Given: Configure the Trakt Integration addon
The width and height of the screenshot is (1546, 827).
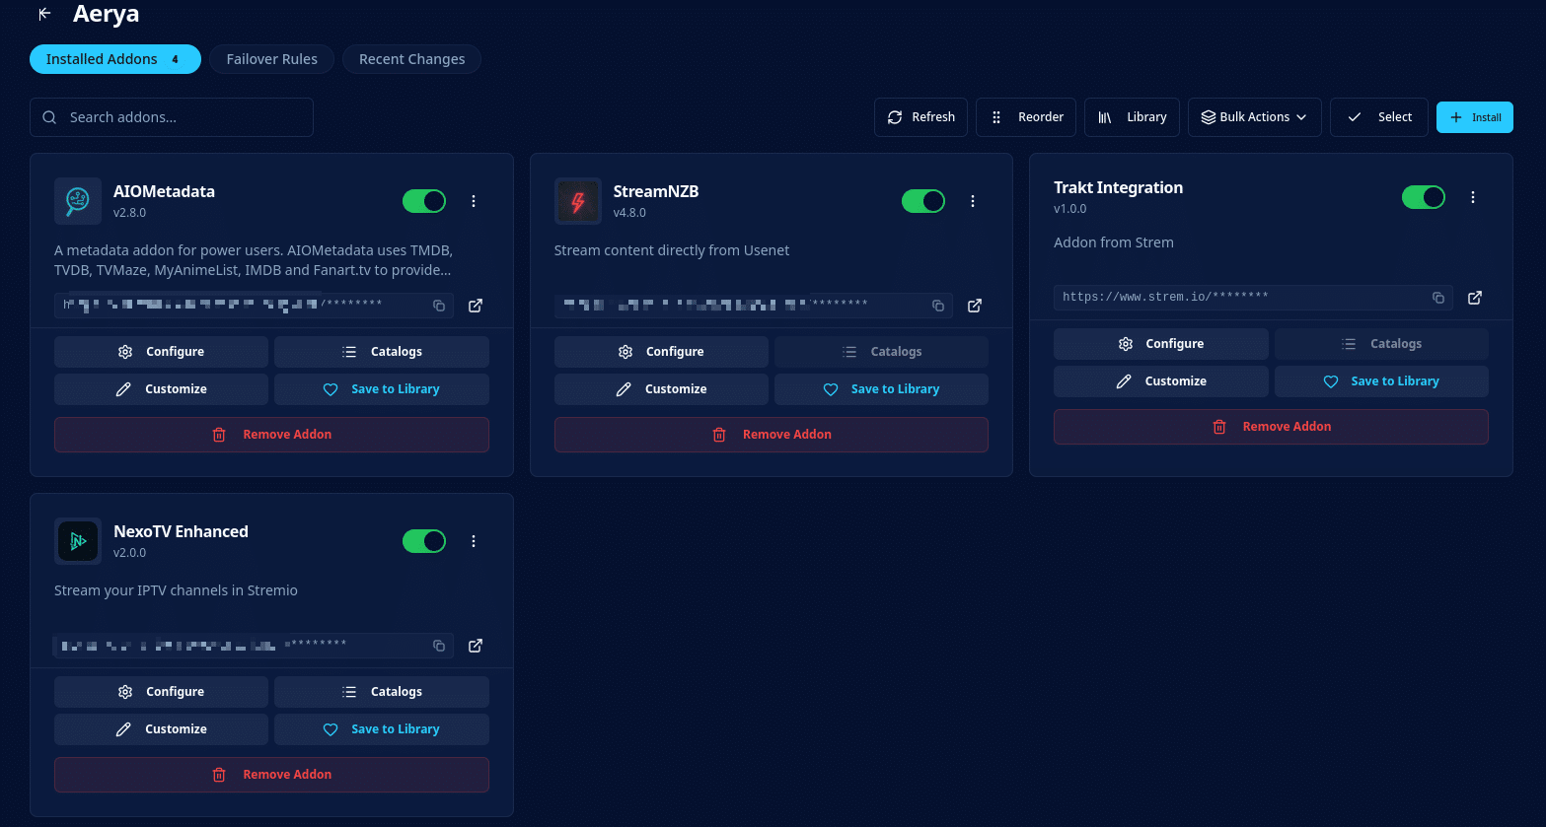Looking at the screenshot, I should coord(1161,344).
